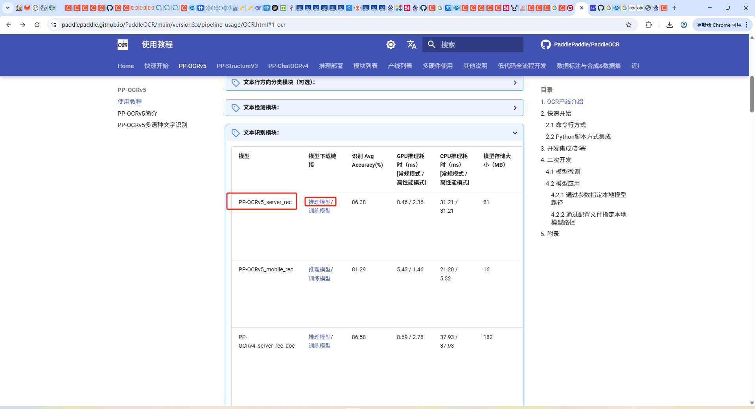Open the Chrome downloads icon
The image size is (755, 409).
coord(670,25)
